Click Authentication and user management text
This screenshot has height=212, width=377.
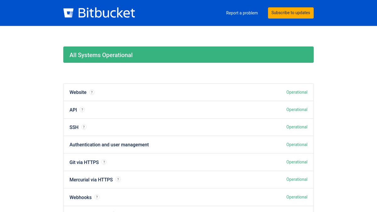pyautogui.click(x=109, y=145)
